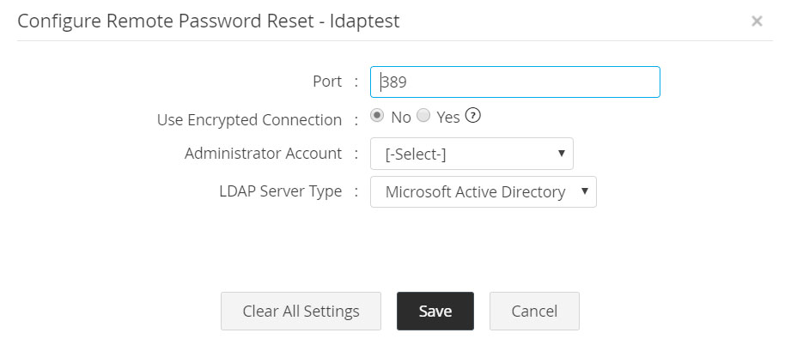Click the LDAP Server Type label

[280, 191]
